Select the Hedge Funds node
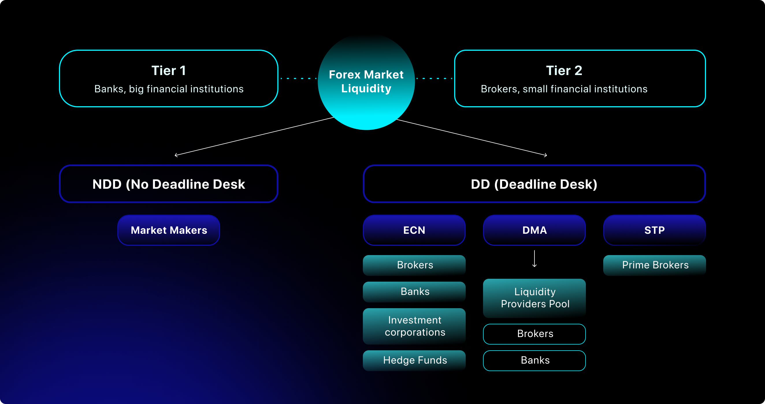This screenshot has width=765, height=404. [414, 360]
